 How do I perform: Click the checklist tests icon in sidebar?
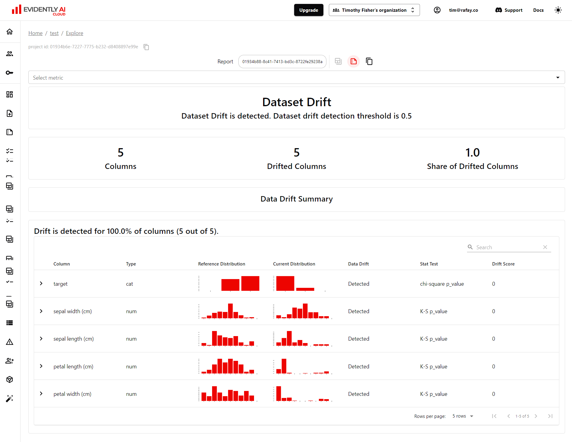(x=10, y=151)
